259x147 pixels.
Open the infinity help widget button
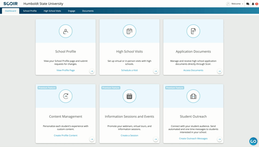(x=253, y=141)
